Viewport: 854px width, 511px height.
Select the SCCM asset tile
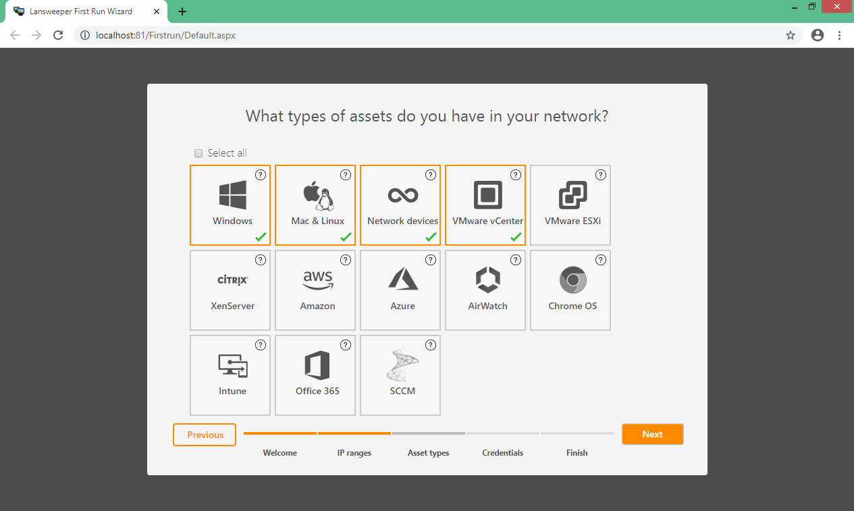(400, 375)
